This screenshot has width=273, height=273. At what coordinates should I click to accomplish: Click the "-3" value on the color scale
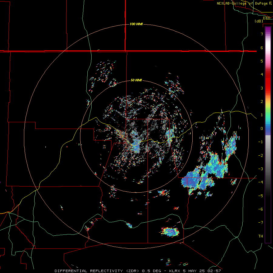tap(261, 169)
